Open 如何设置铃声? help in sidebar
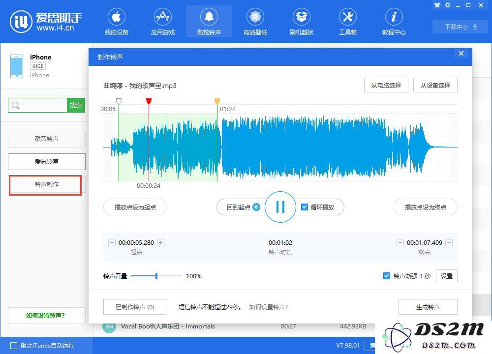Image resolution: width=492 pixels, height=354 pixels. [47, 316]
